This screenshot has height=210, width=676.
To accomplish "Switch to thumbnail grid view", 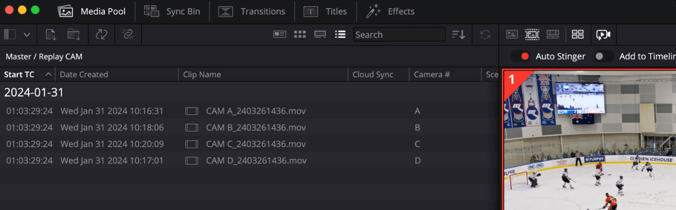I will click(x=300, y=35).
